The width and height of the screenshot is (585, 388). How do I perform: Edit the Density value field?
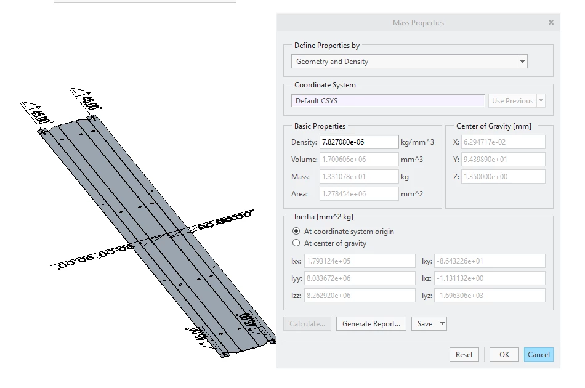359,142
